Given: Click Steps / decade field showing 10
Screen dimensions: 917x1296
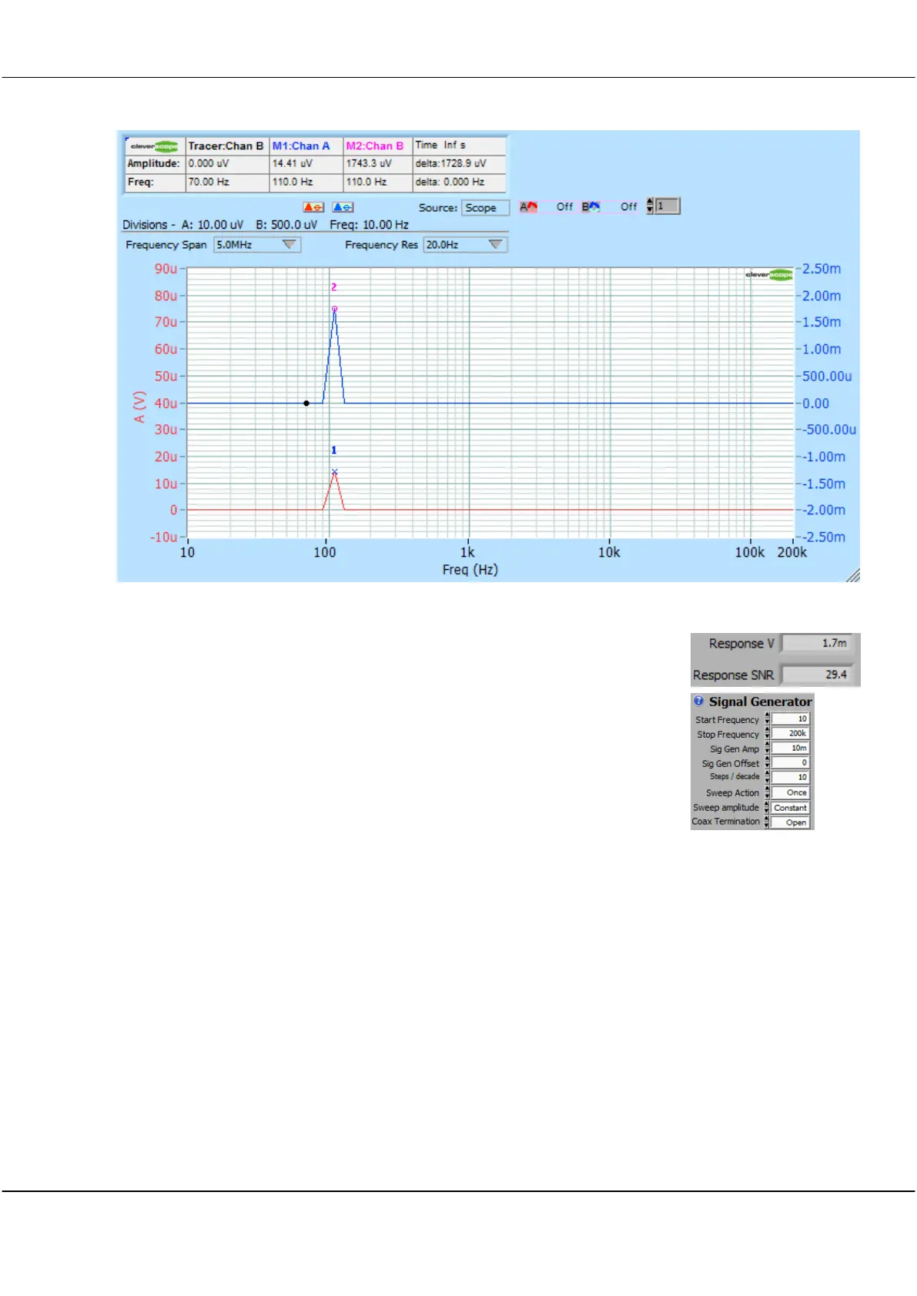Looking at the screenshot, I should 791,777.
